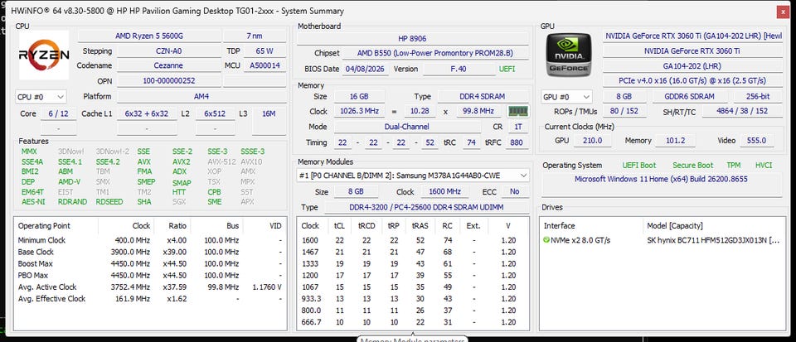Click the 16 GB memory size field
Screen dimensions: 796x342
(359, 97)
